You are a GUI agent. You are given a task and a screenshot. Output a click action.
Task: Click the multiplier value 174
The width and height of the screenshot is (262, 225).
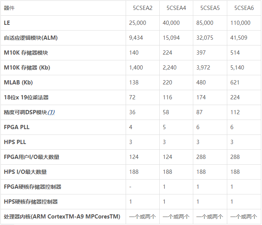pos(201,97)
